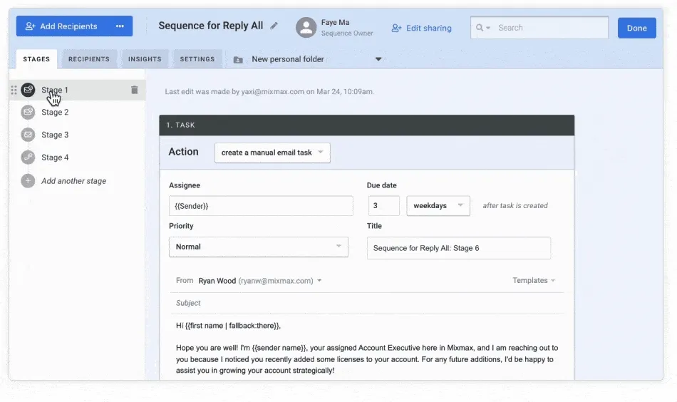
Task: Change the From sender Ryan Wood
Action: click(260, 281)
